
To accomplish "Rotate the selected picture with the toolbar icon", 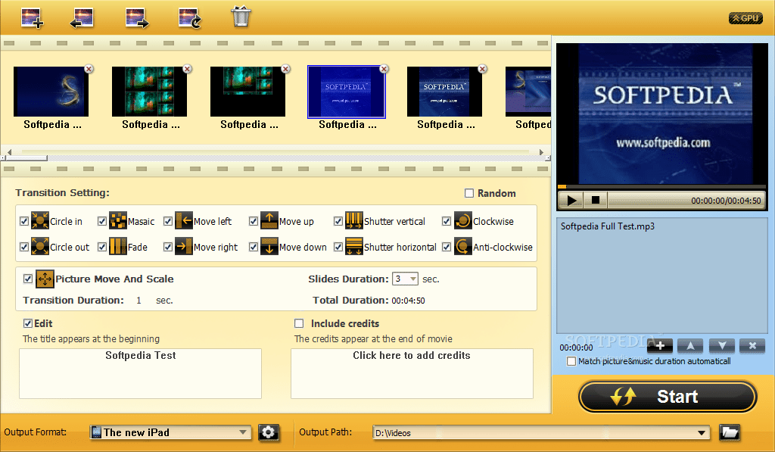I will pyautogui.click(x=188, y=17).
